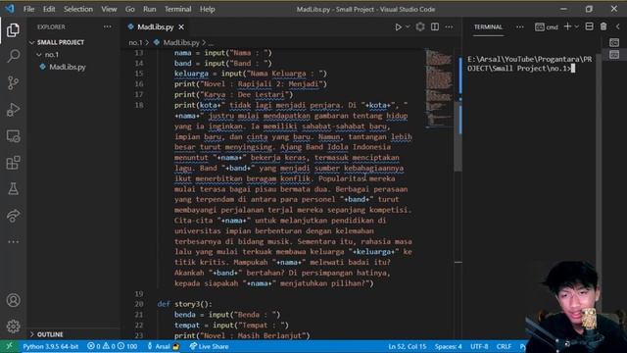Change encoding via UTF-8
627x353 pixels.
(479, 346)
